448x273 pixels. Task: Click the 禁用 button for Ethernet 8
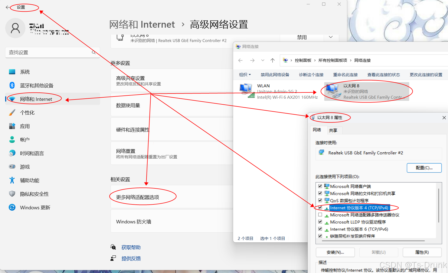302,37
